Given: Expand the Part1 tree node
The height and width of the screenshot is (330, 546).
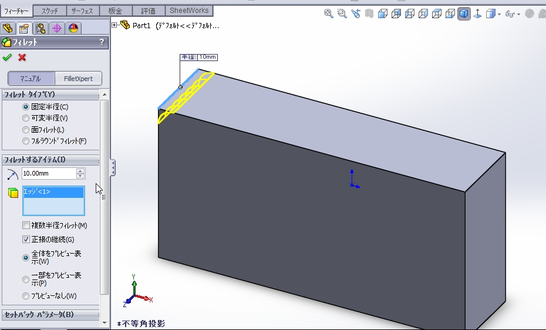Looking at the screenshot, I should (114, 25).
